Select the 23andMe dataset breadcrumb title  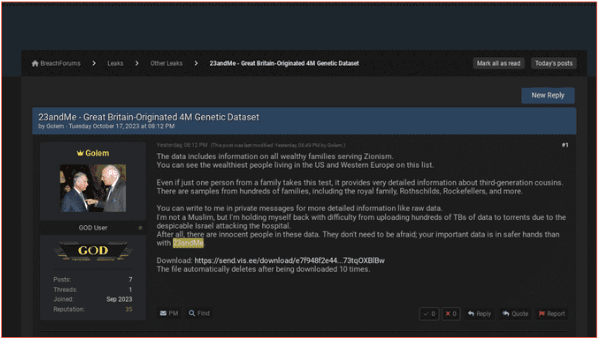pyautogui.click(x=284, y=63)
